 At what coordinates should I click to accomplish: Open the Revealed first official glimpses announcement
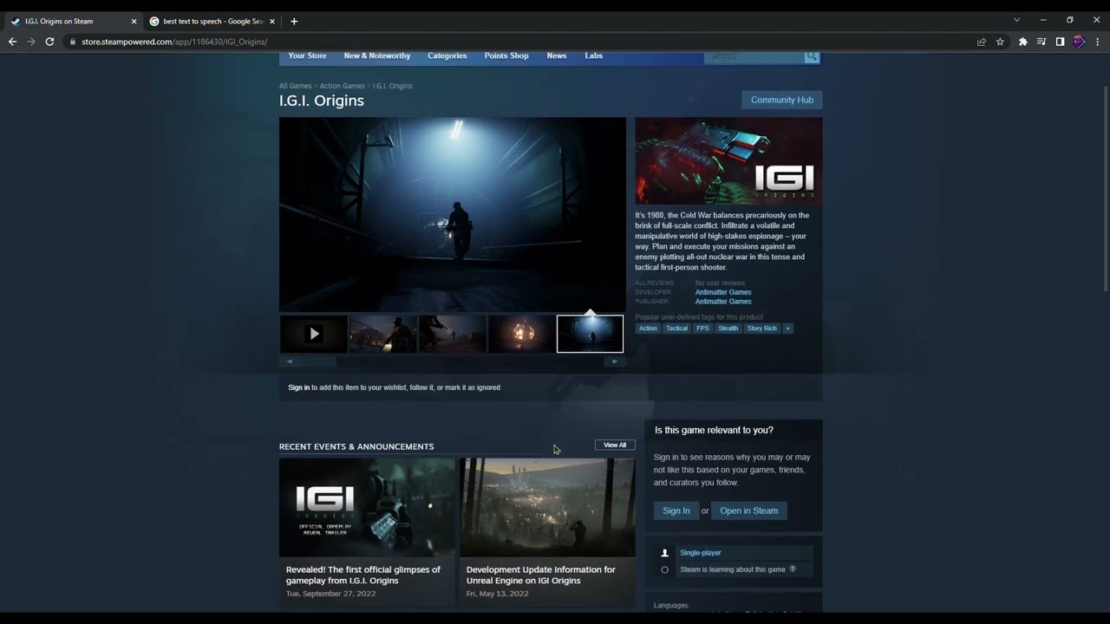pos(363,575)
